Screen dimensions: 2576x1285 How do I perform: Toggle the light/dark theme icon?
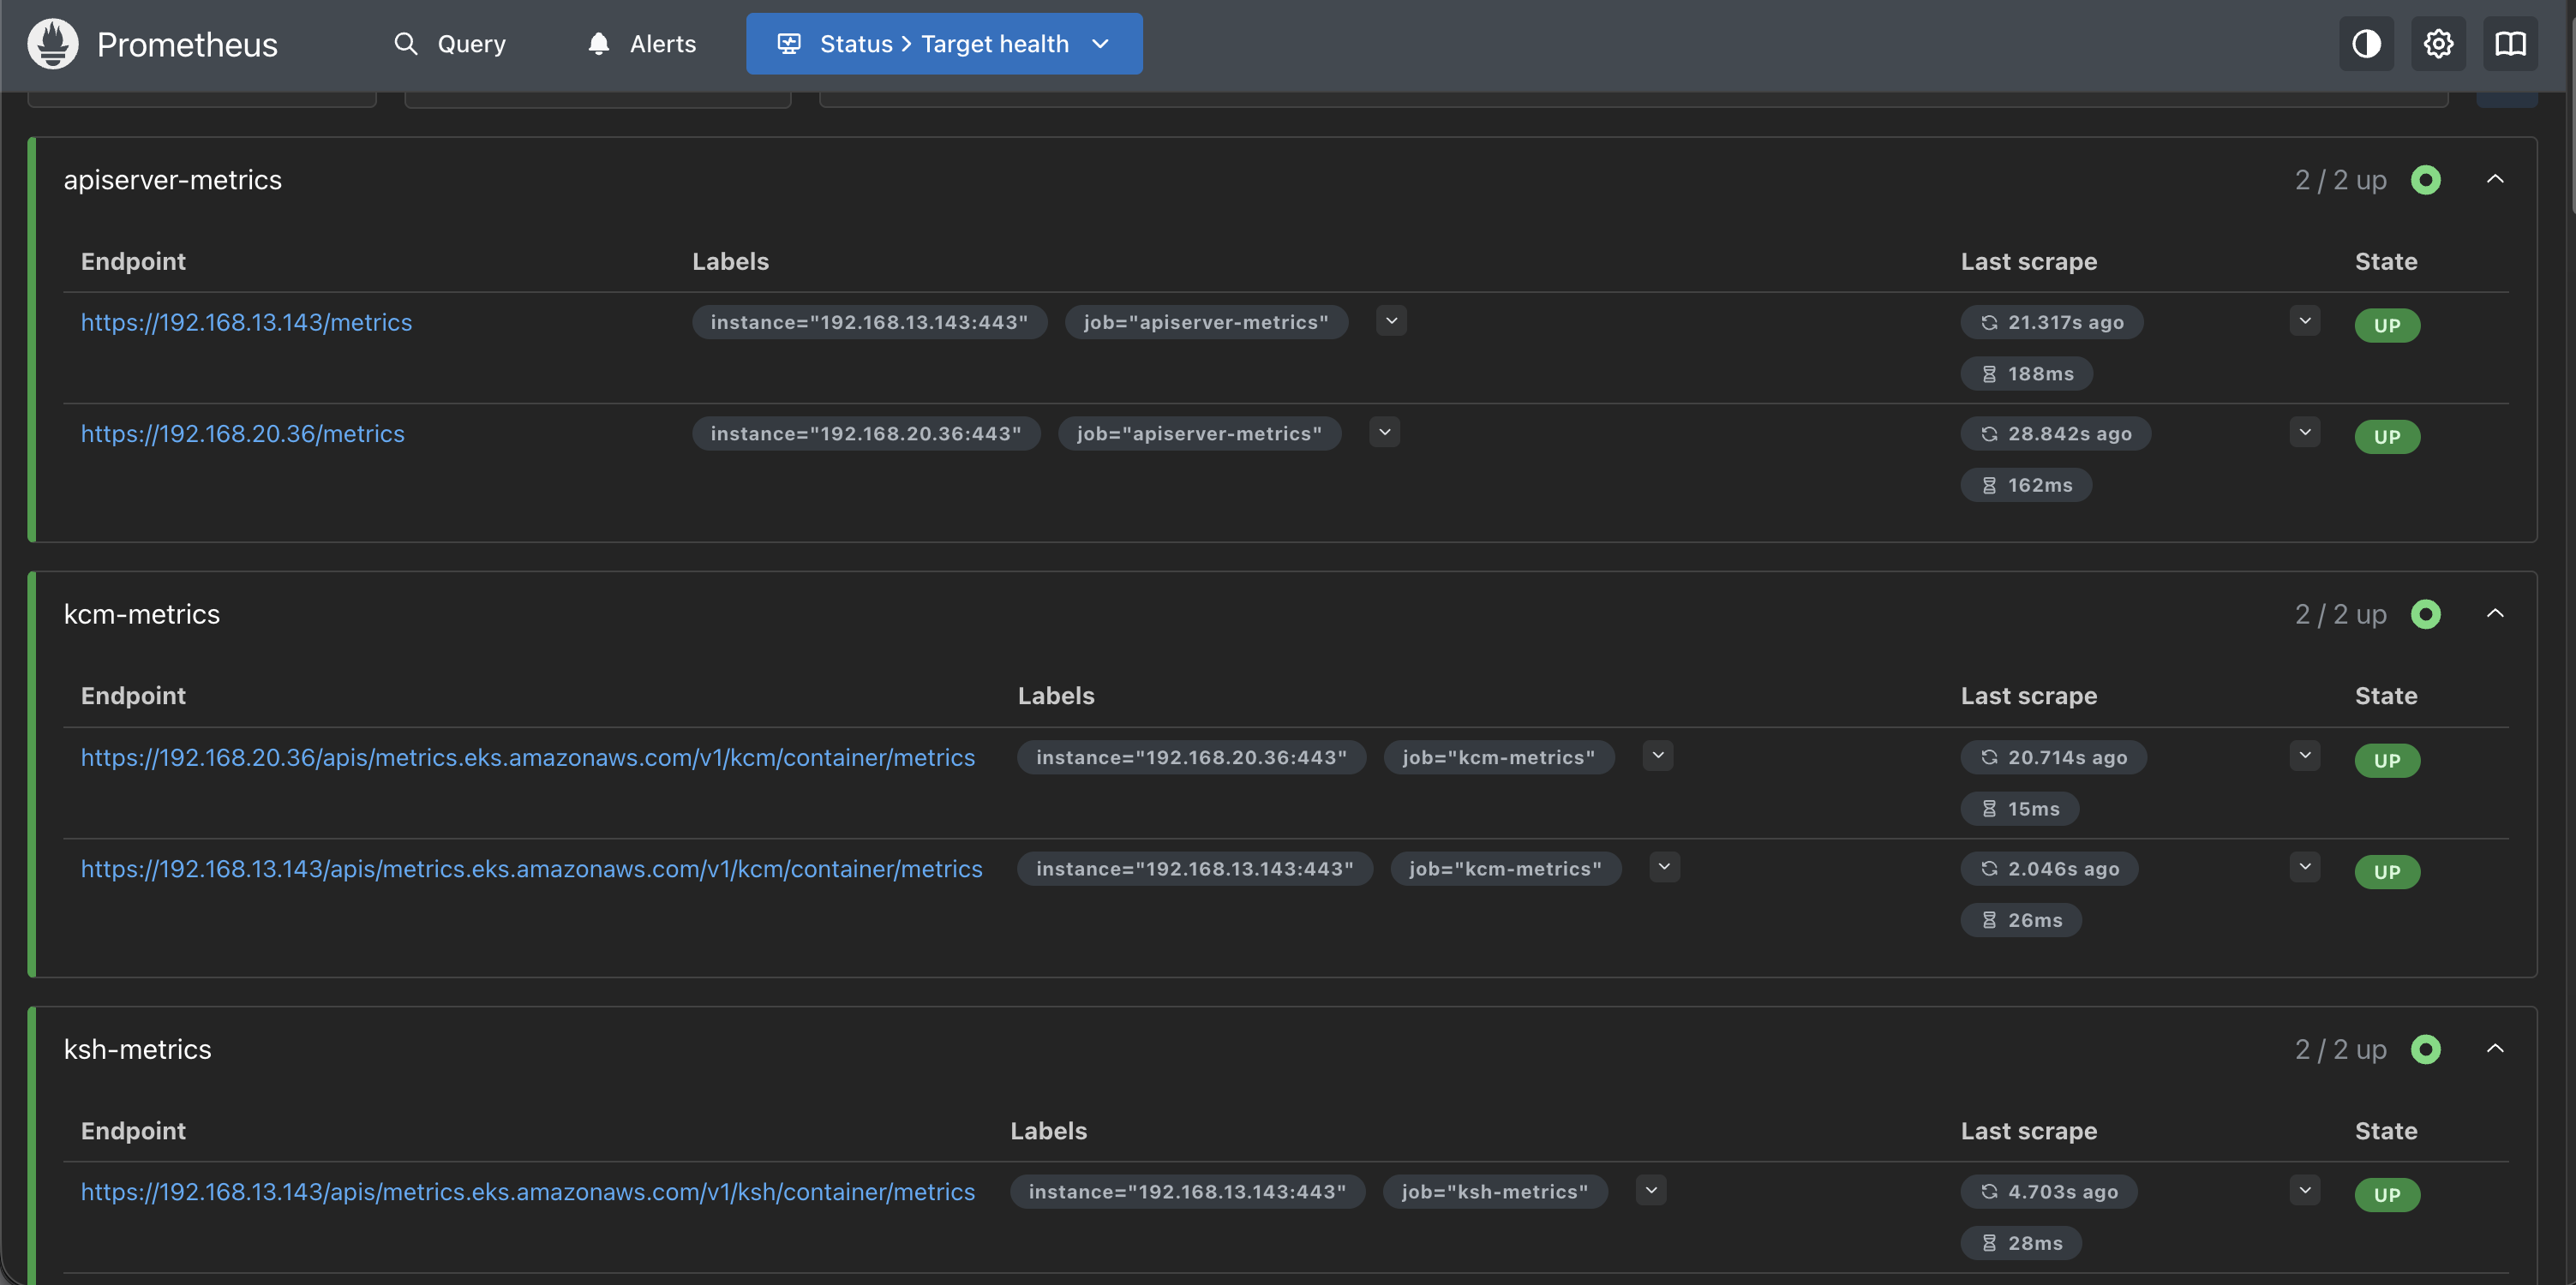(x=2366, y=44)
